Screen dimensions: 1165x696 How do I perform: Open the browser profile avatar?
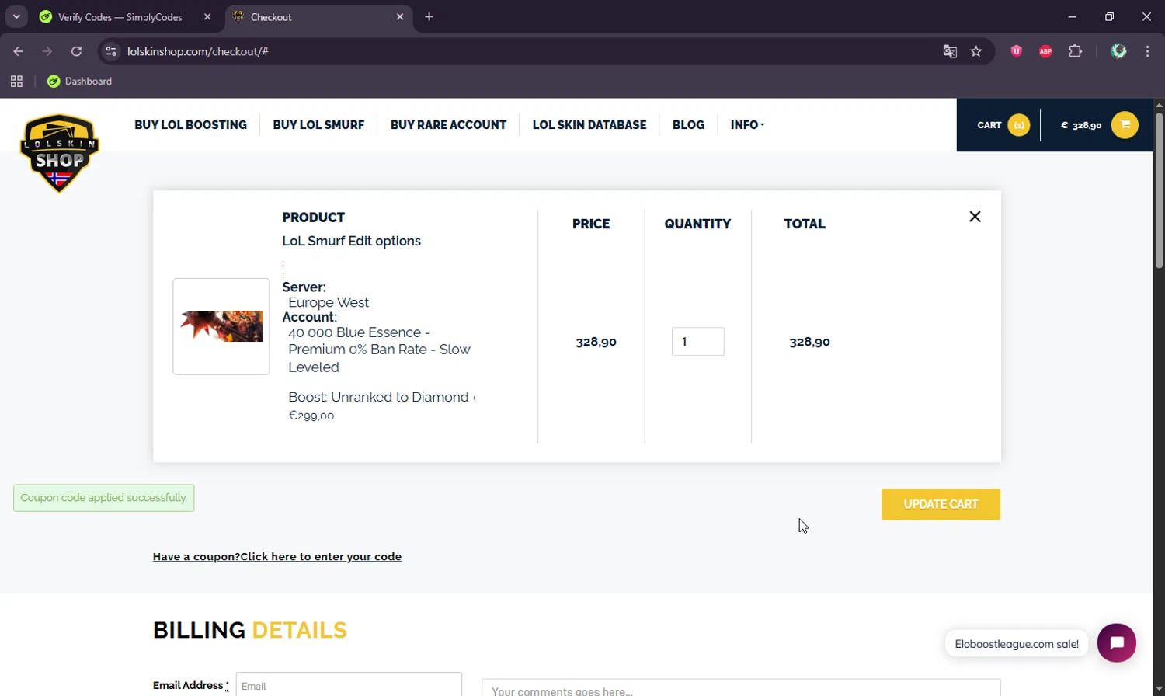pos(1118,51)
